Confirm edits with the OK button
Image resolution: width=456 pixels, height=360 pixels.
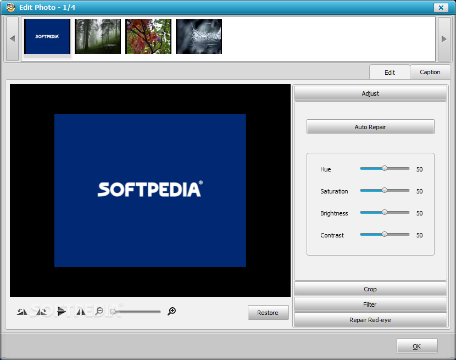417,346
